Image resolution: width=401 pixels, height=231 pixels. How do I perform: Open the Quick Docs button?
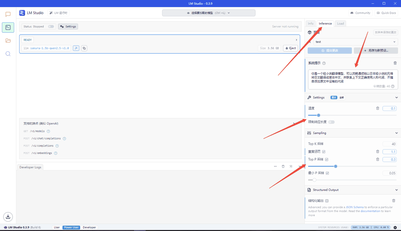tap(386, 13)
